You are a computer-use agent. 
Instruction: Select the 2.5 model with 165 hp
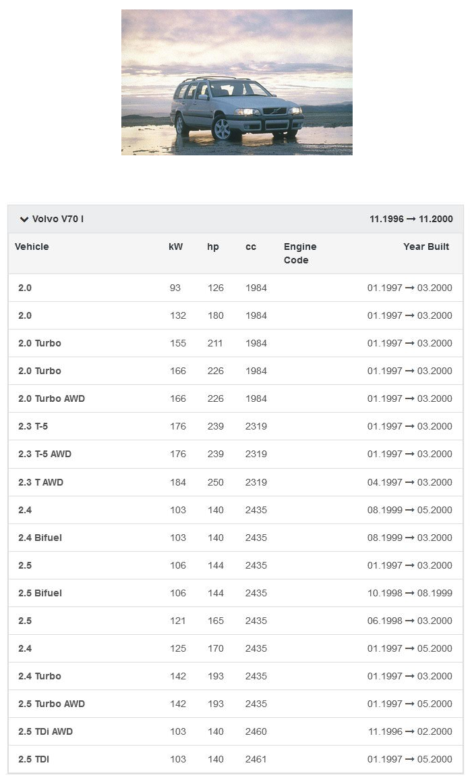[x=25, y=621]
